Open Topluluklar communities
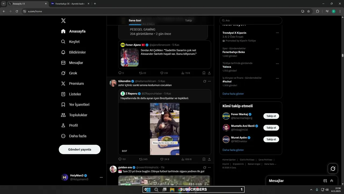Screen dimensions: 344x194 tap(74, 115)
